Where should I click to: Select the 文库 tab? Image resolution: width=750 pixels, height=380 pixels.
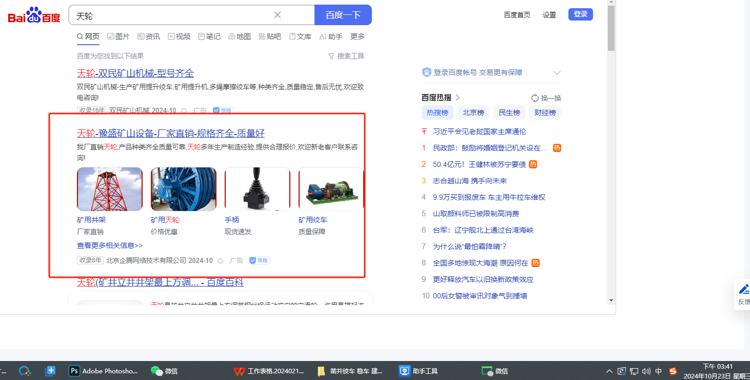coord(300,36)
